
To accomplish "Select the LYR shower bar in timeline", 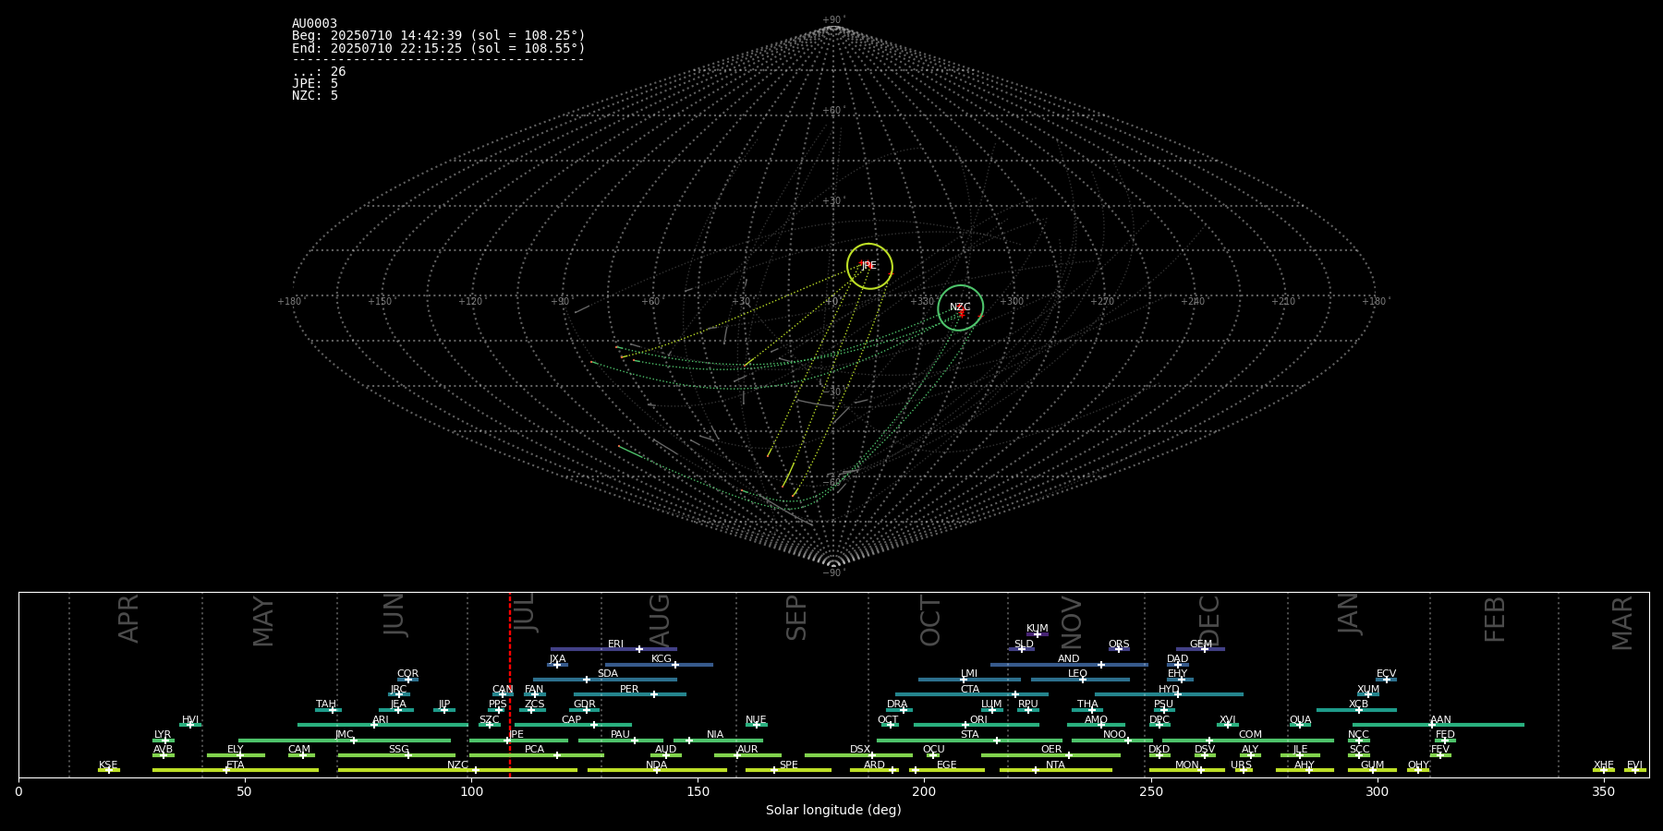I will pyautogui.click(x=164, y=741).
